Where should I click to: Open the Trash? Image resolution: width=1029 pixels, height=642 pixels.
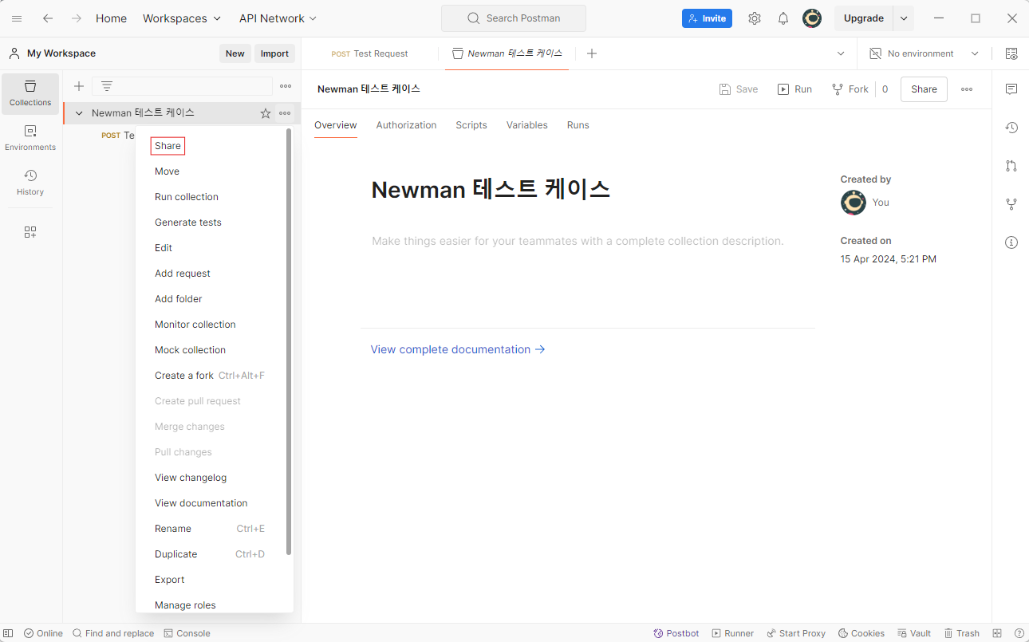pos(961,633)
